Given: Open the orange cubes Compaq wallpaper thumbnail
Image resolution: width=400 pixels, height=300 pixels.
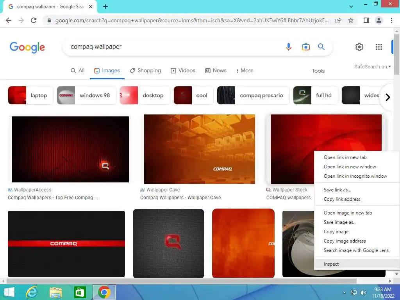Looking at the screenshot, I should pyautogui.click(x=200, y=149).
